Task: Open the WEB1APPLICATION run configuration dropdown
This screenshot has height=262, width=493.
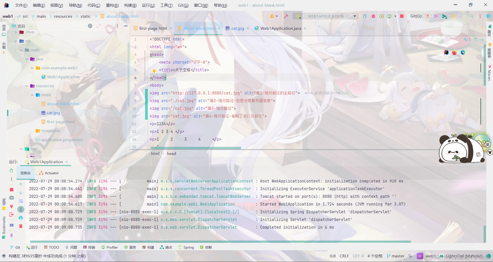Action: pyautogui.click(x=326, y=16)
